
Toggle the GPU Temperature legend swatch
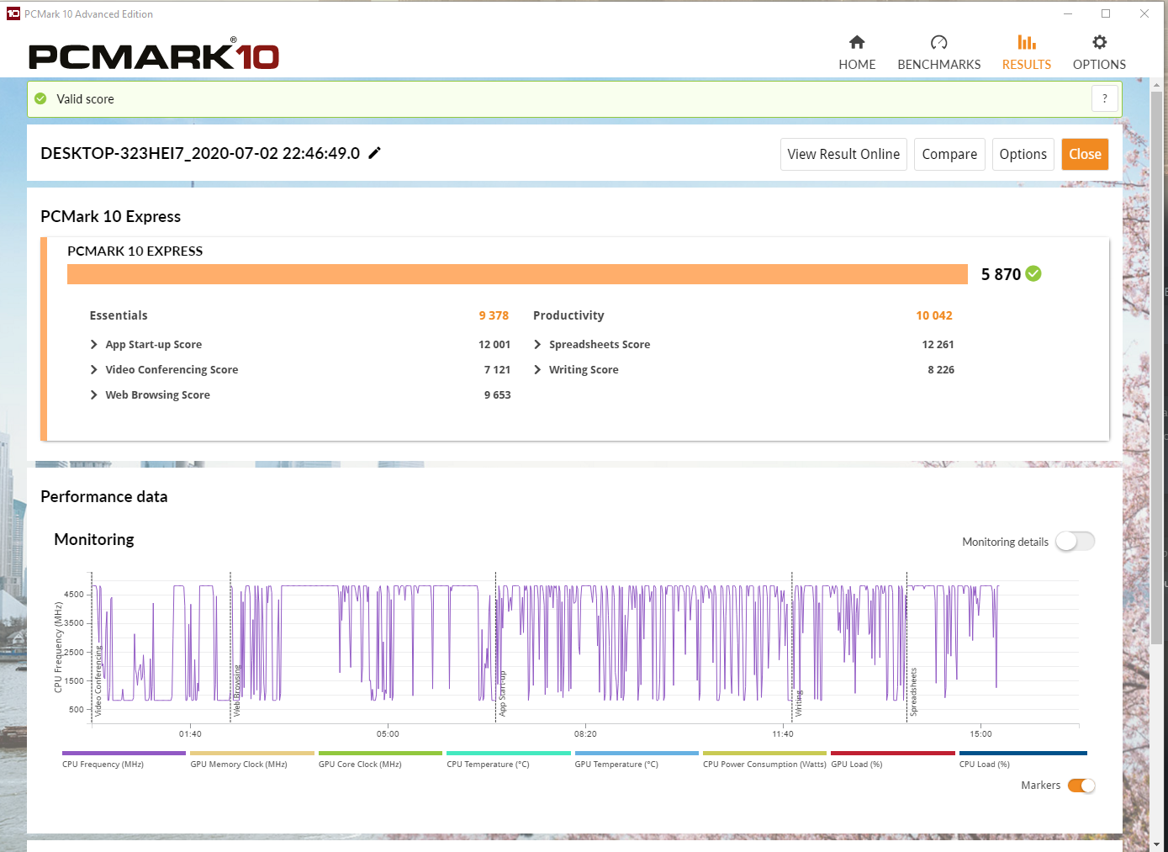coord(637,754)
